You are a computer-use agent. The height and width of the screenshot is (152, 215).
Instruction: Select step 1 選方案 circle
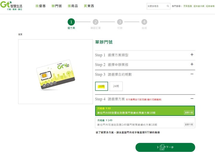(71, 22)
